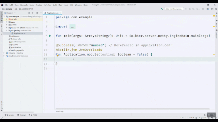Open the View menu
This screenshot has height=122, width=218.
(x=17, y=5)
